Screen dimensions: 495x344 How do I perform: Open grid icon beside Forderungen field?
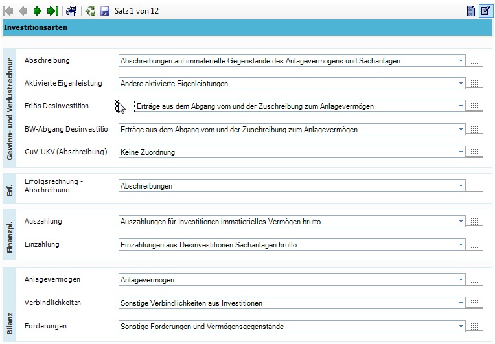pyautogui.click(x=474, y=327)
